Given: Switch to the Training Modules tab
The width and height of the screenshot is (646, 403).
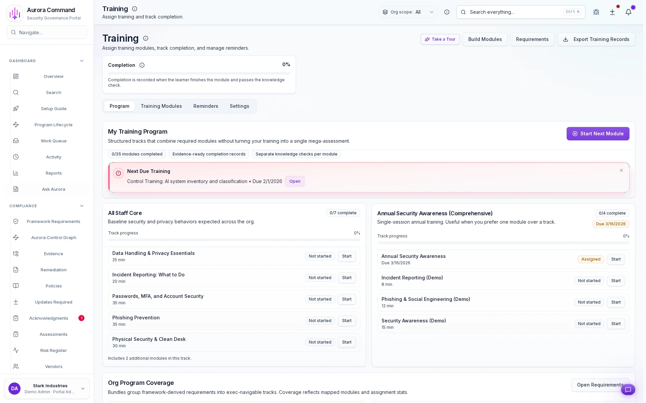Looking at the screenshot, I should point(161,106).
